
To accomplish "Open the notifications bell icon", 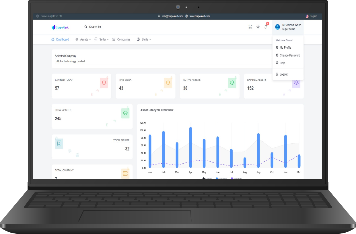I will (266, 27).
